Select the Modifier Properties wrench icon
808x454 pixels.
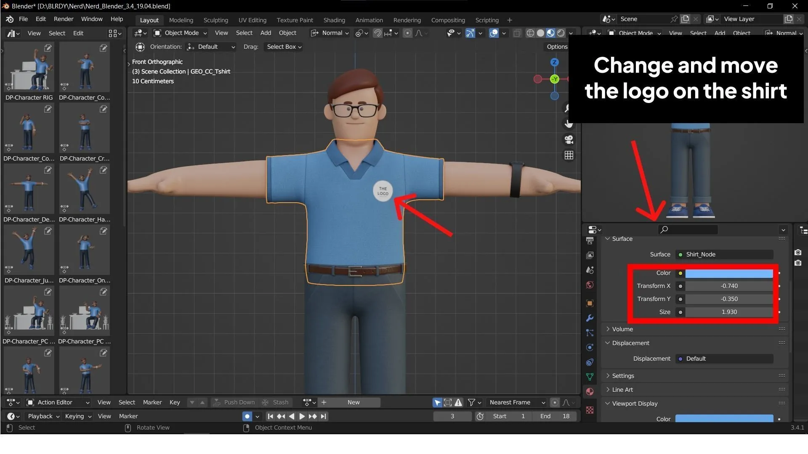pos(589,318)
